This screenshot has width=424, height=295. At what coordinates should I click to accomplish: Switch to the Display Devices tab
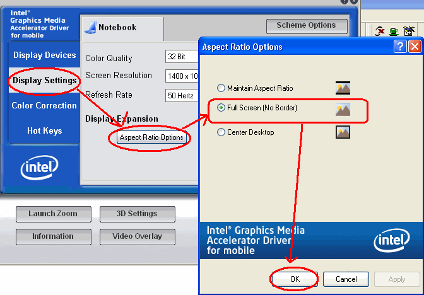coord(44,55)
